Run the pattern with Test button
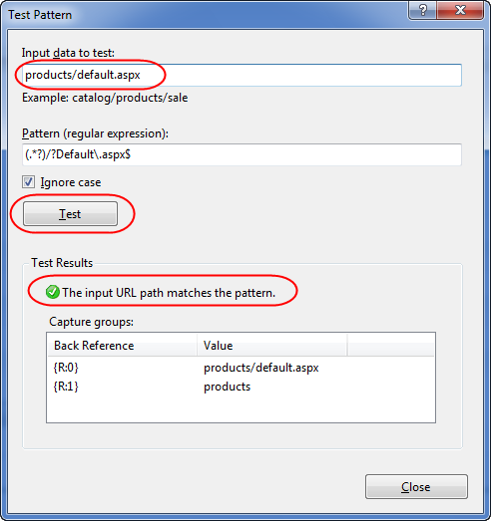This screenshot has height=521, width=491. point(70,213)
